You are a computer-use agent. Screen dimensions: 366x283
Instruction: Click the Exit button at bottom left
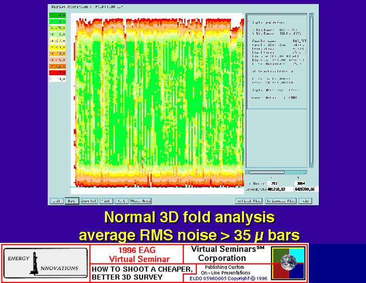click(x=57, y=201)
